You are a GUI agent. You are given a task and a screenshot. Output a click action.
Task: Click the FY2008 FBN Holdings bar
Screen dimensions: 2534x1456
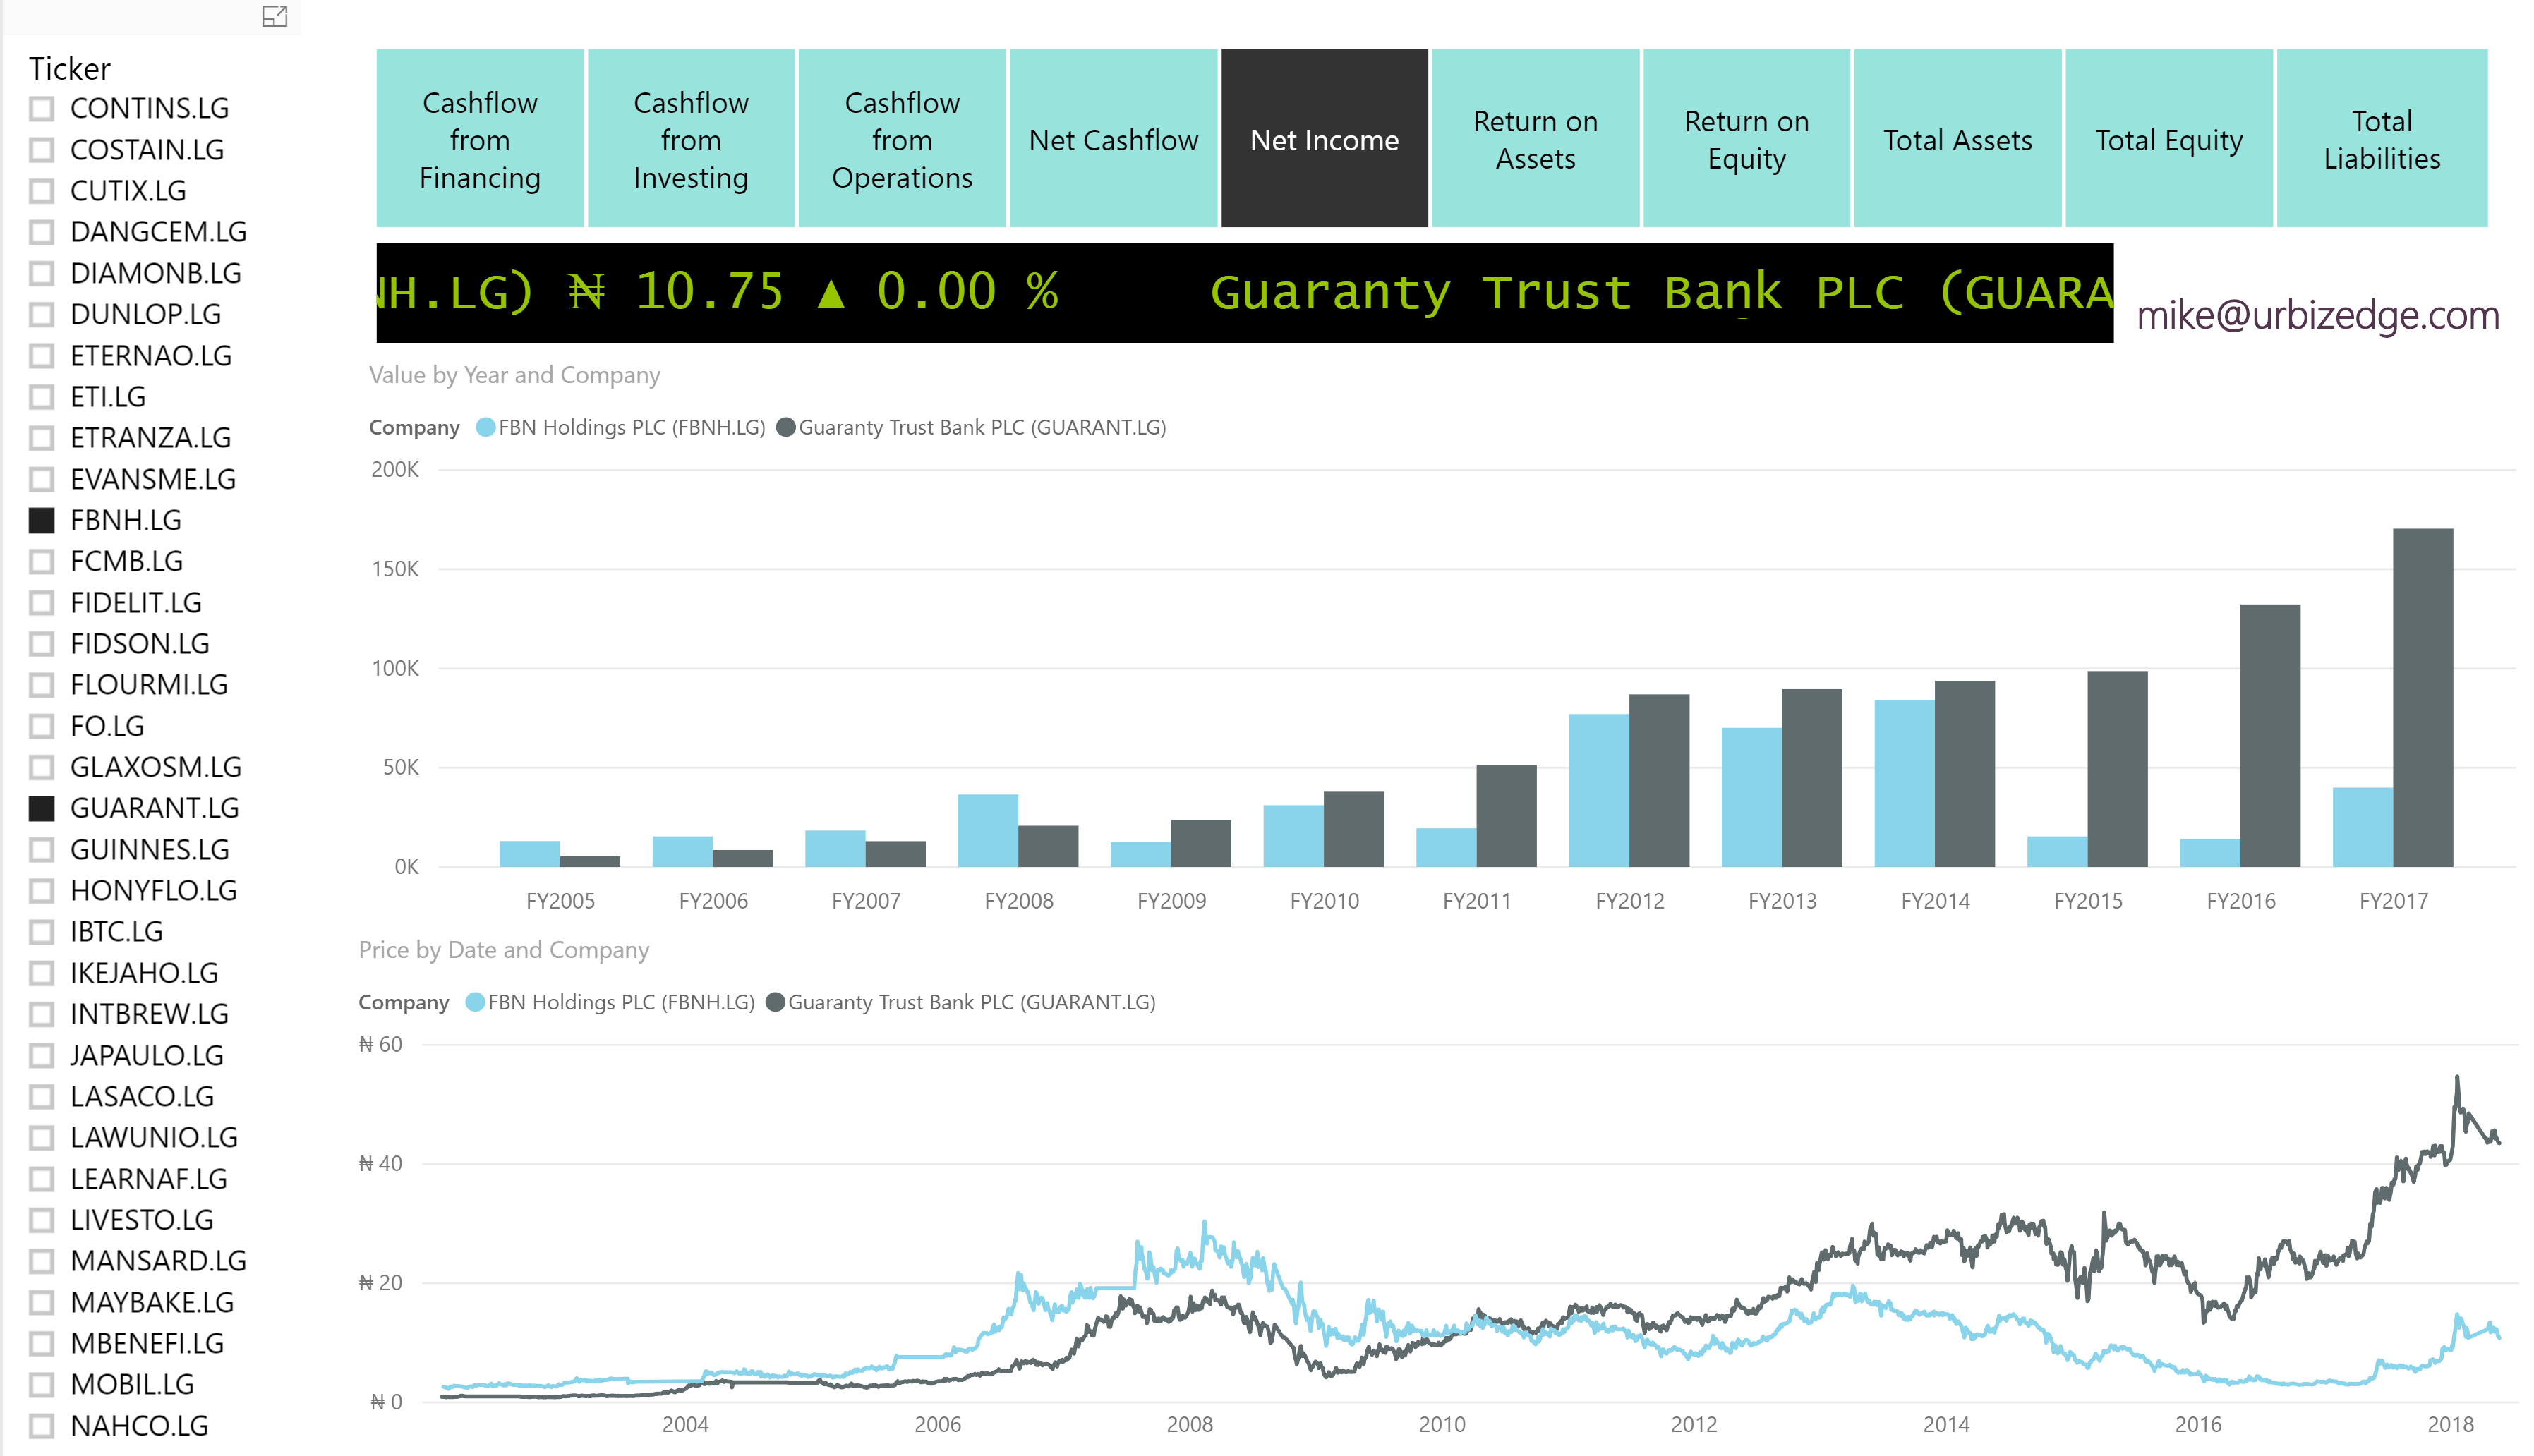(x=988, y=830)
